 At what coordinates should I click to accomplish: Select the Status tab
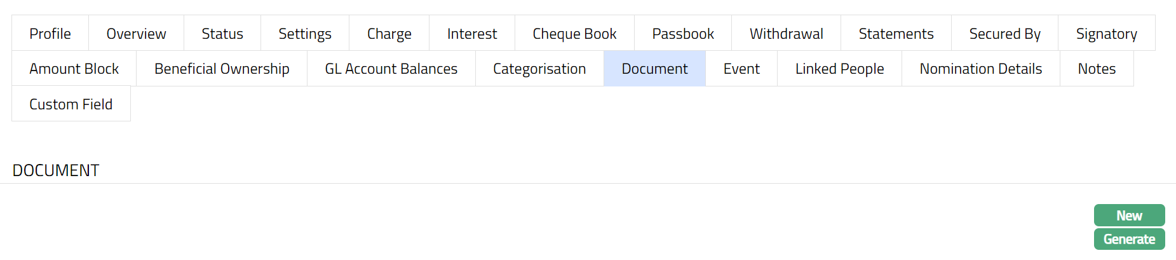222,34
